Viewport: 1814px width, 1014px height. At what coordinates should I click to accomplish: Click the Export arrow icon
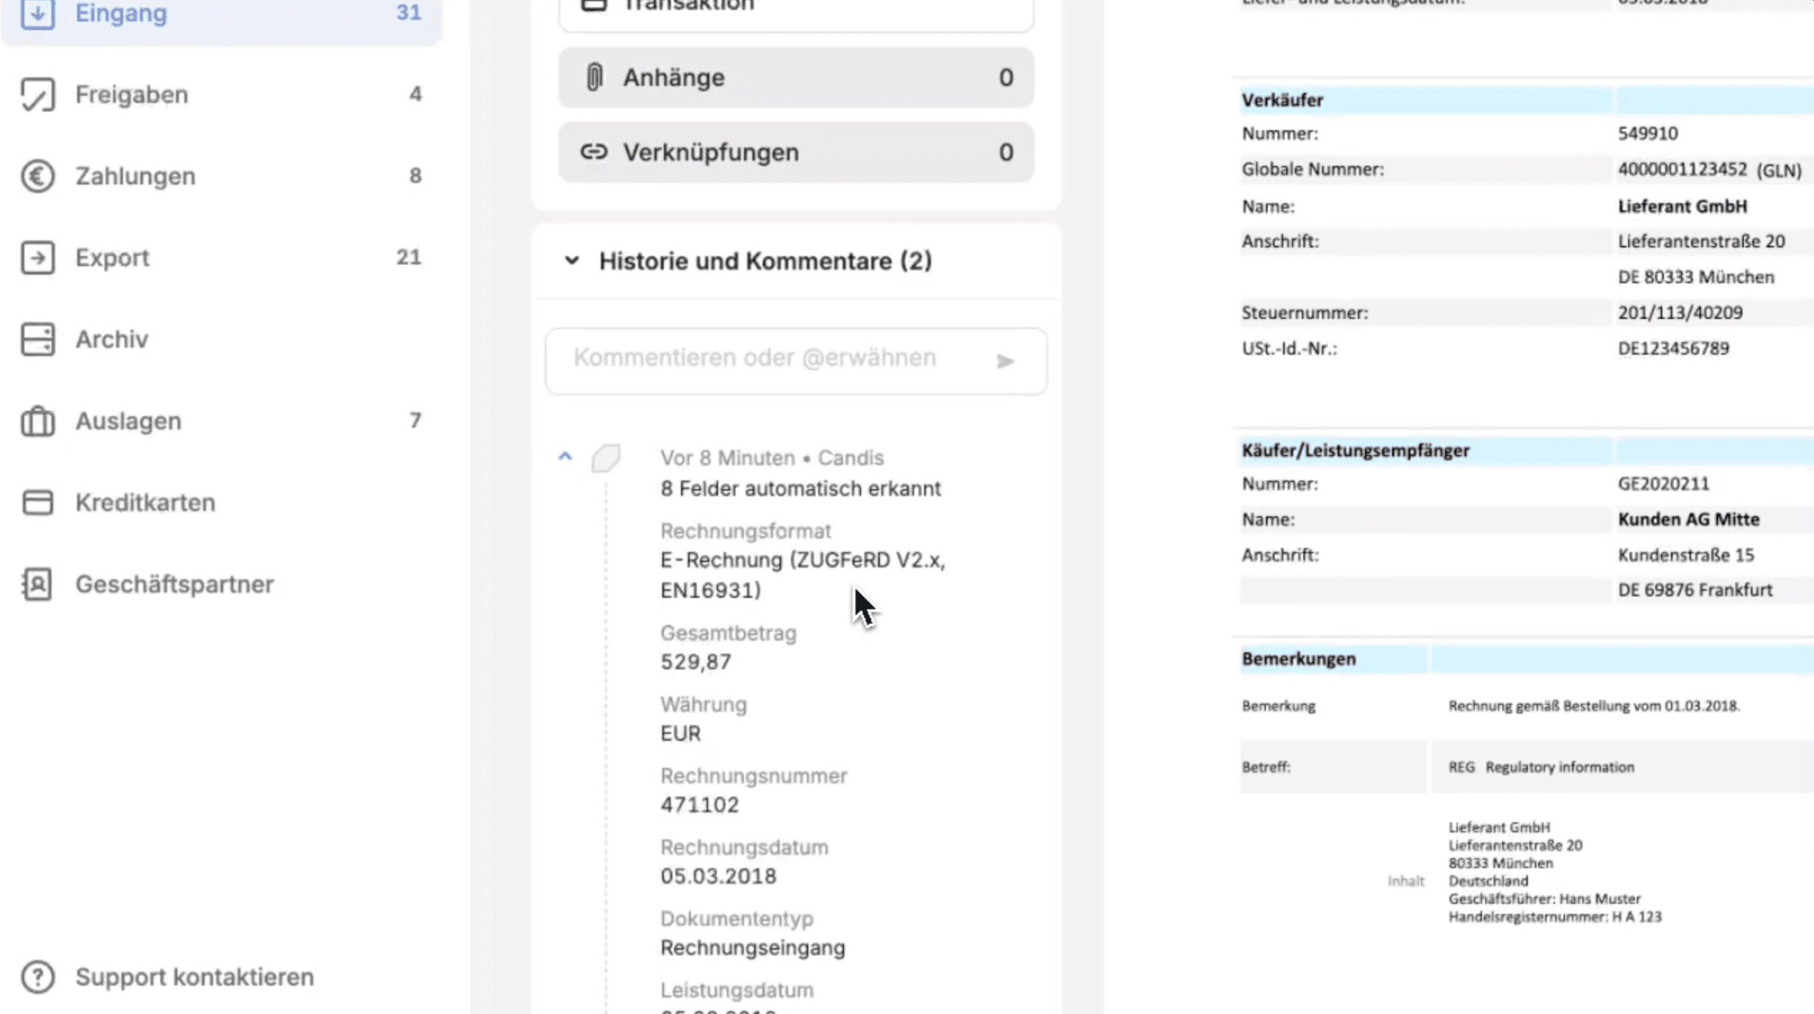point(37,257)
